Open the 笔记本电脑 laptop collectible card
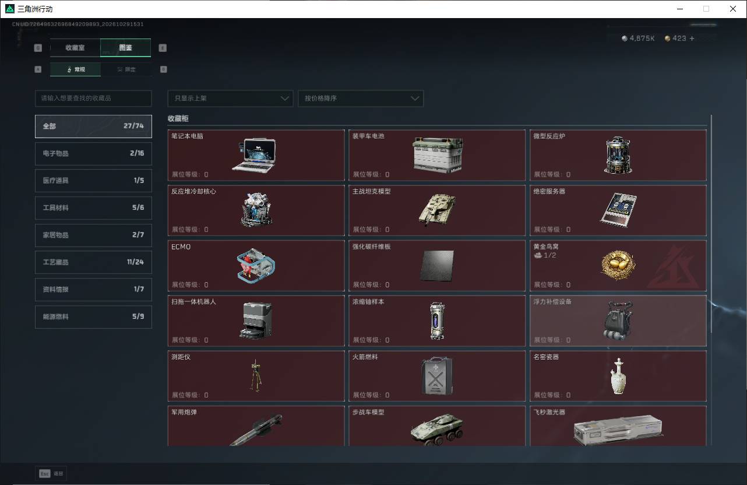 [x=256, y=155]
